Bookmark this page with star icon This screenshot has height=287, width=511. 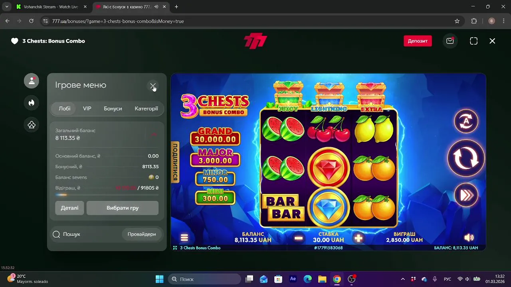[457, 21]
